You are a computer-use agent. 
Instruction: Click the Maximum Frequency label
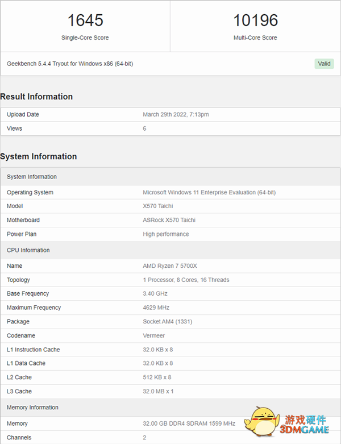coord(34,308)
